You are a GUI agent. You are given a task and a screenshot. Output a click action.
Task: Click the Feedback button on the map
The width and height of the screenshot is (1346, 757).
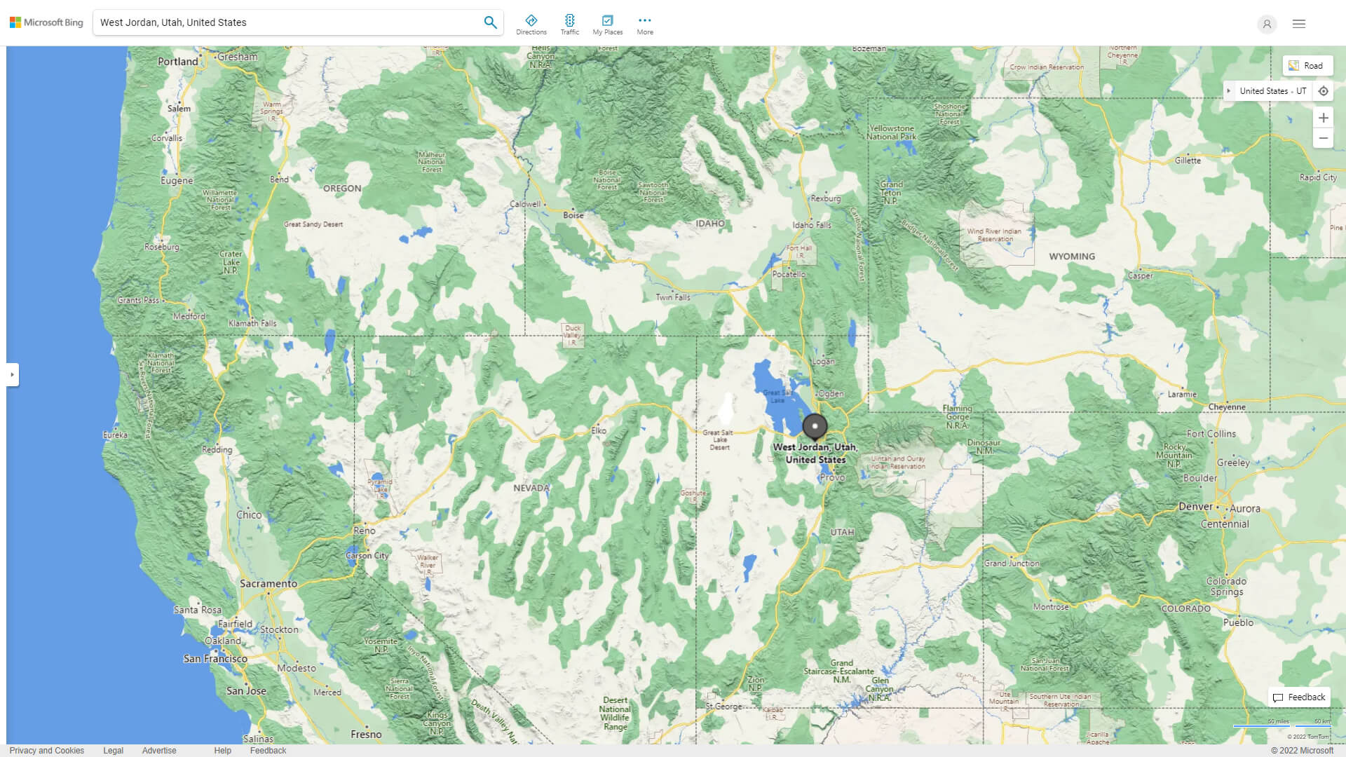1299,697
